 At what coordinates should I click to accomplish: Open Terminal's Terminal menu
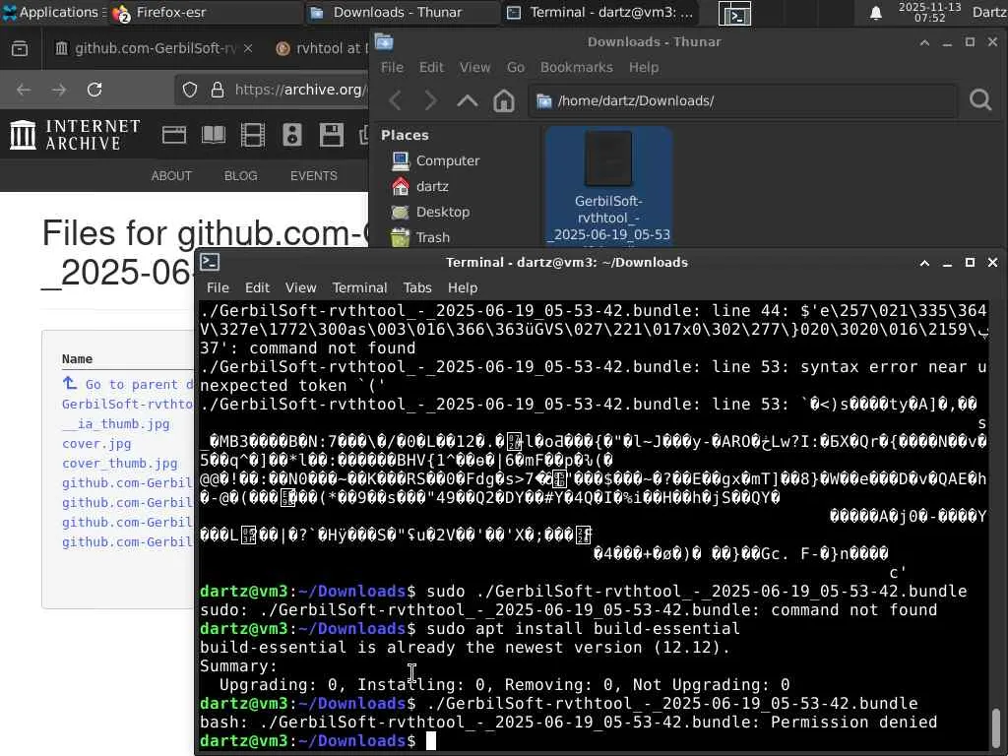point(359,287)
